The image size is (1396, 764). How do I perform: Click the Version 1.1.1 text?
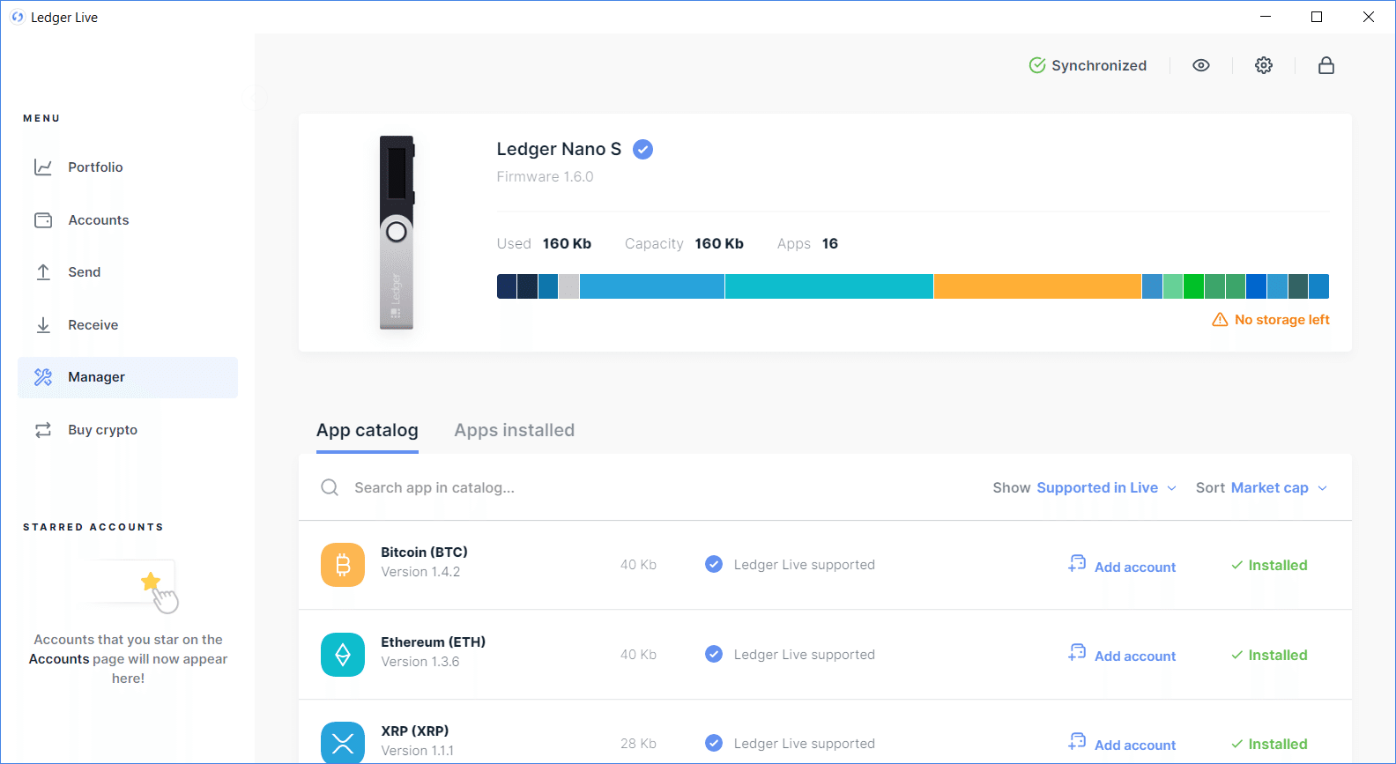tap(417, 751)
